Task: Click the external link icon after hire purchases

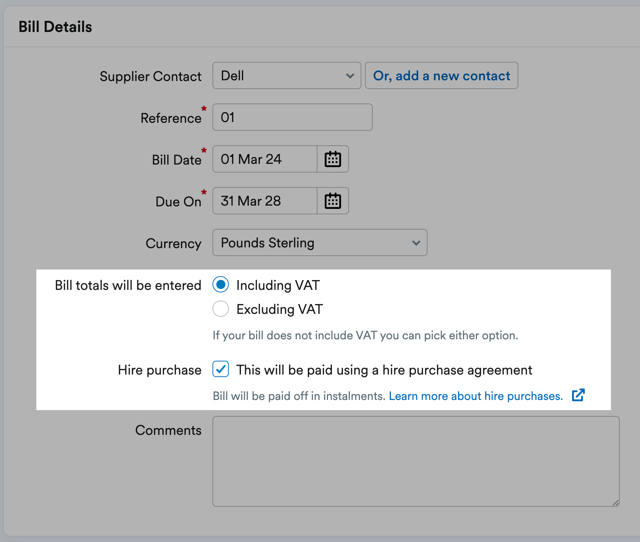Action: pyautogui.click(x=578, y=395)
